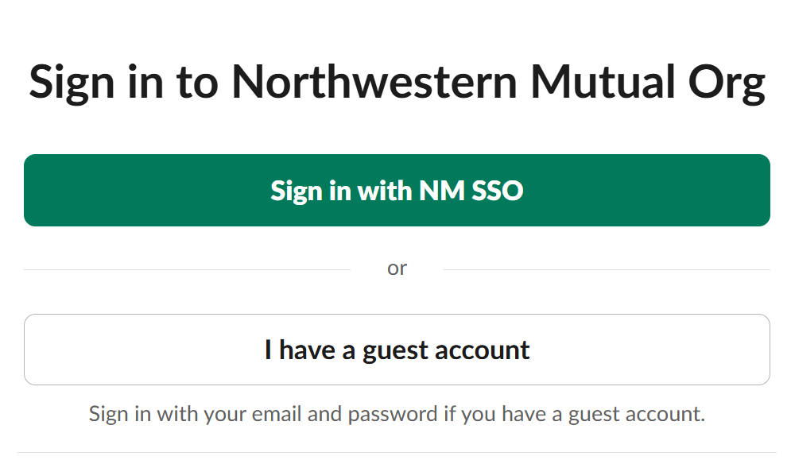Screen dimensions: 791x460
Task: Click the text below the guest account button
Action: (397, 413)
